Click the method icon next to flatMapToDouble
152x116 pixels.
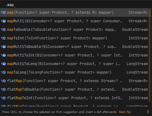tap(3, 89)
